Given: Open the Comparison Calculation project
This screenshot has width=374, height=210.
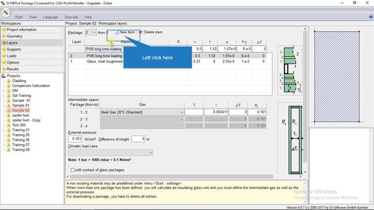Looking at the screenshot, I should tap(31, 86).
